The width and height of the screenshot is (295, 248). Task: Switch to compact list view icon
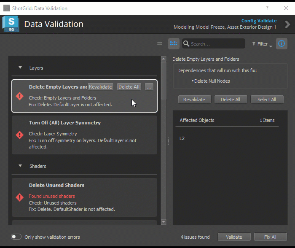(160, 43)
